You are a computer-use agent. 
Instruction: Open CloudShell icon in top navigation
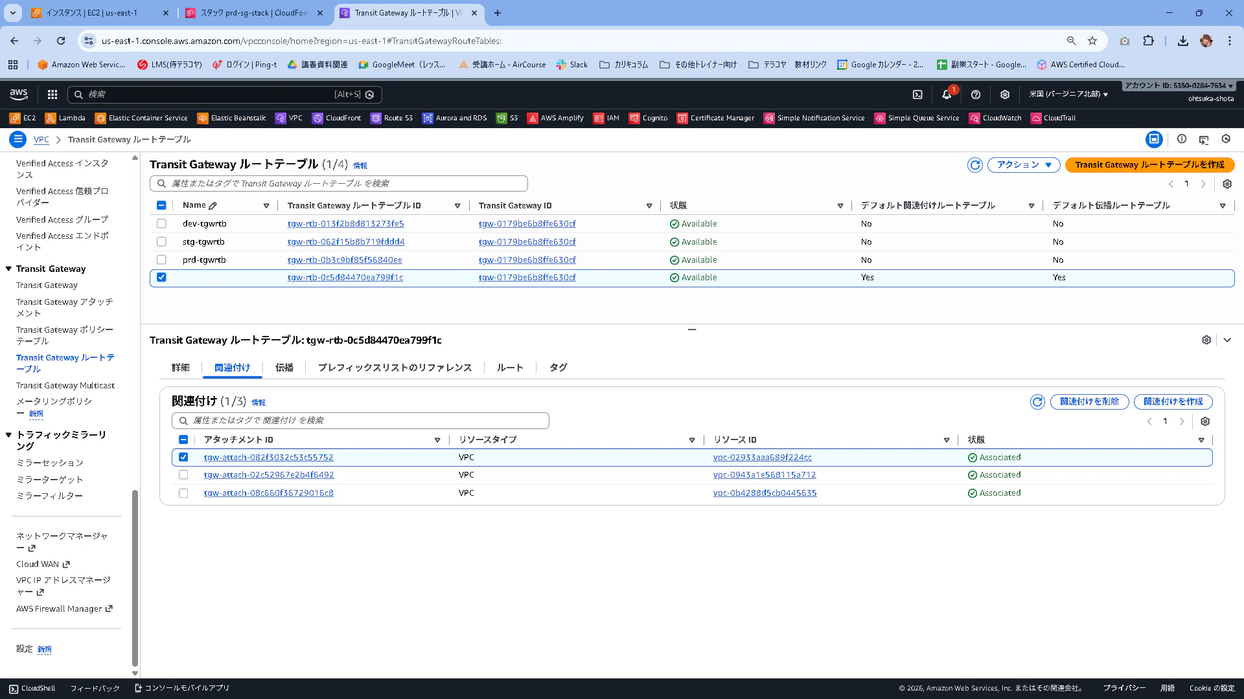pyautogui.click(x=917, y=94)
